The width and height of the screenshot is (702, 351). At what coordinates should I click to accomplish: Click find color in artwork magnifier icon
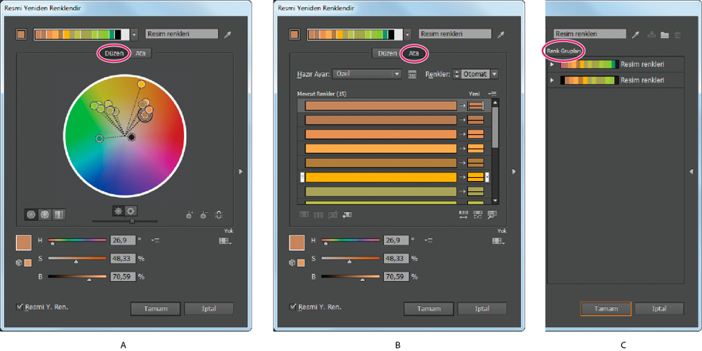pos(492,214)
